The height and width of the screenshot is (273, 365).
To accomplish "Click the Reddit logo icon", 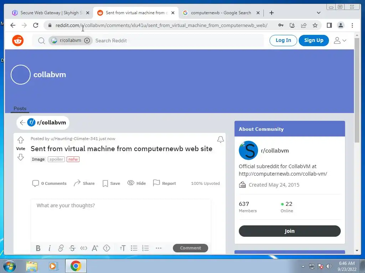I will pyautogui.click(x=18, y=41).
